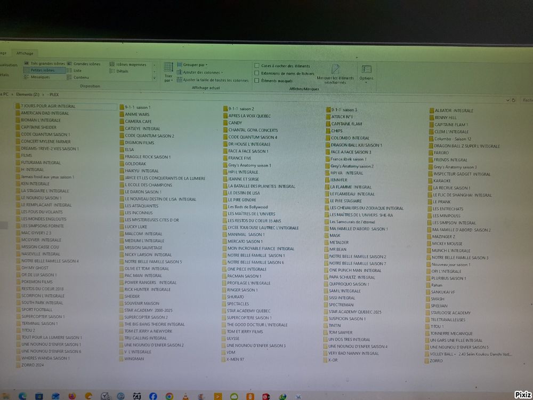Expand the layout gallery more arrow
The image size is (533, 400).
155,77
